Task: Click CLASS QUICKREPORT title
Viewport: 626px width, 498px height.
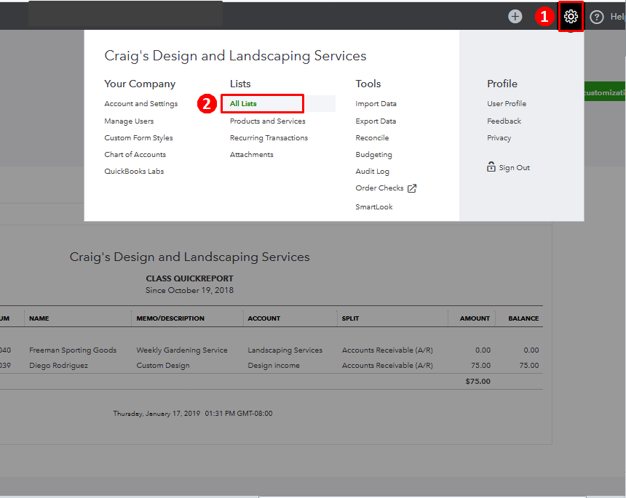Action: [189, 278]
